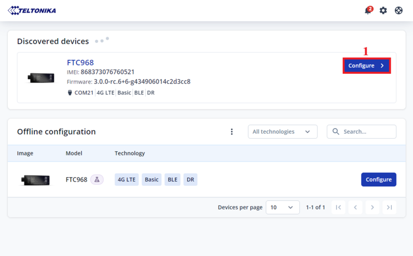413x256 pixels.
Task: Click the help lifebuoy icon
Action: pyautogui.click(x=399, y=10)
